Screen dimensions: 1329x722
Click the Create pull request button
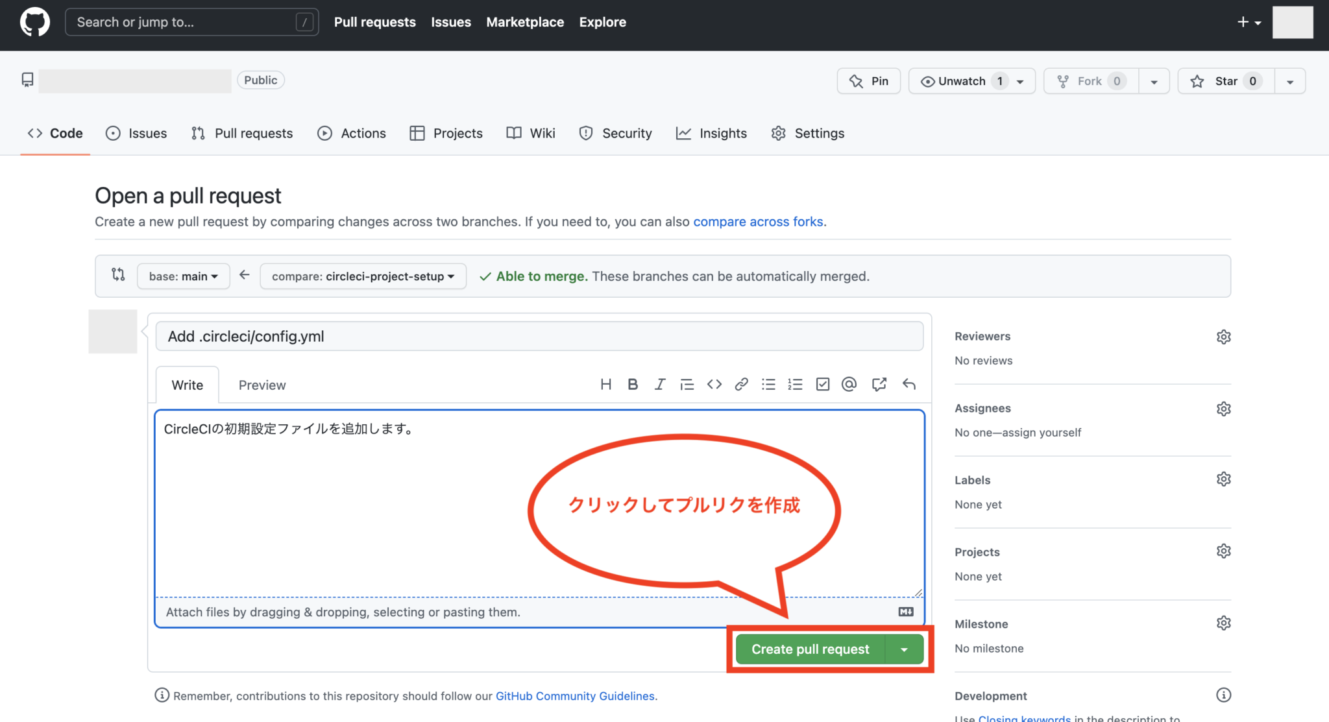coord(809,649)
